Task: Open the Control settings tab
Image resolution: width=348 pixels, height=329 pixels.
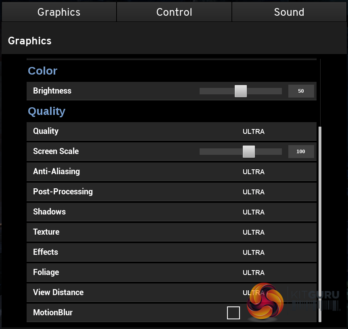Action: coord(174,12)
